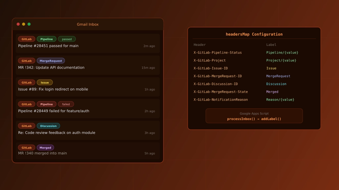
Task: Open 'MR !340 merged into main' email
Action: point(42,153)
